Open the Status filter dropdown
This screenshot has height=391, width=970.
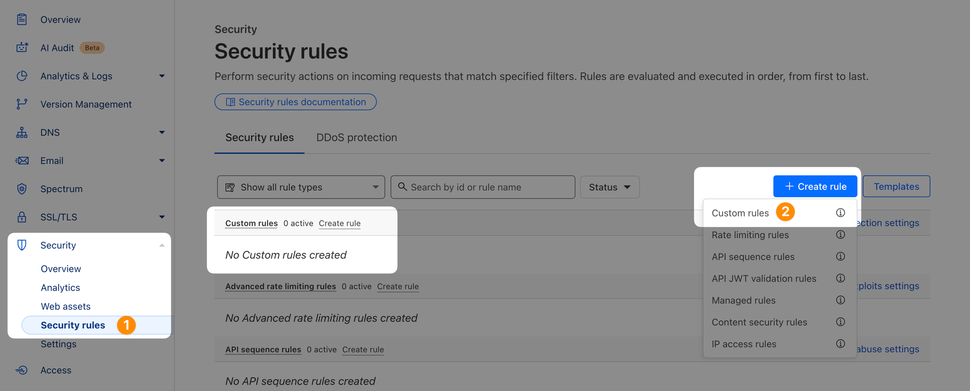click(x=610, y=187)
